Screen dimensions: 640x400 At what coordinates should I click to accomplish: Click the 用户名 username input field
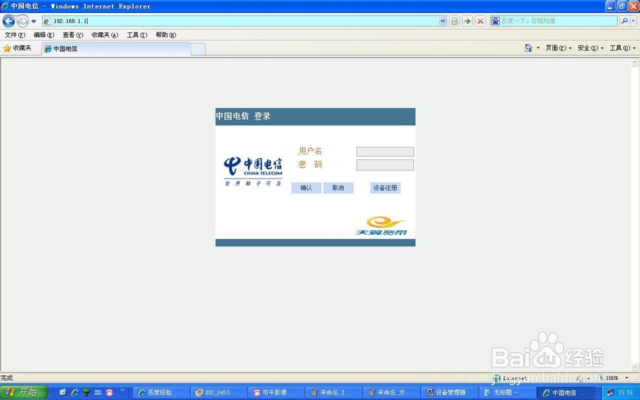[x=385, y=152]
